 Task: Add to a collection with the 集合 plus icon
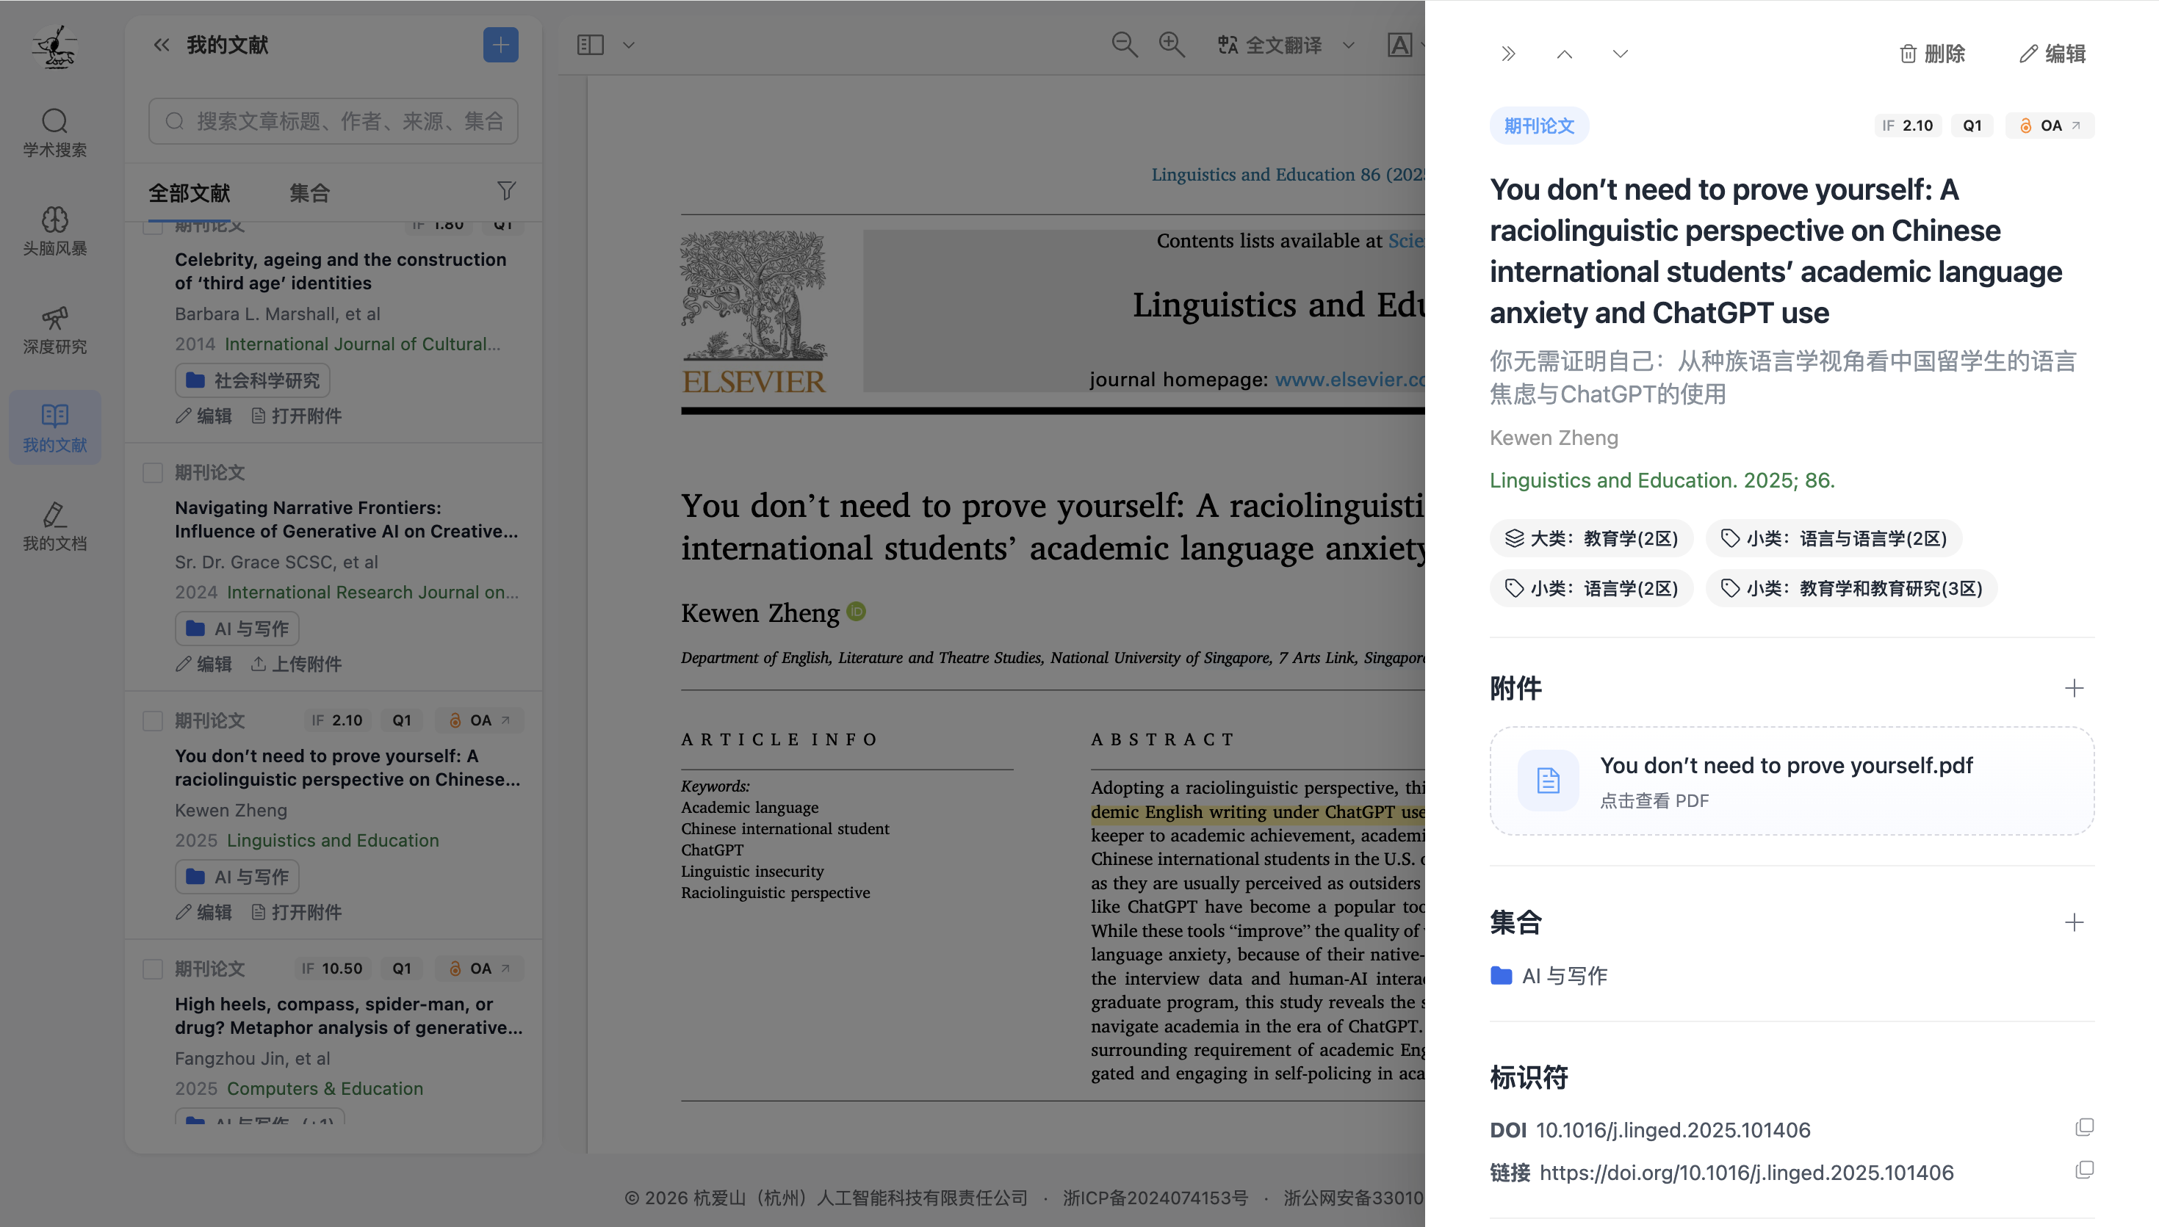tap(2074, 923)
